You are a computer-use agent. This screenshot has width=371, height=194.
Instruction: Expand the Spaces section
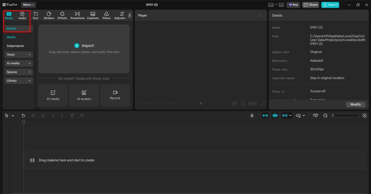click(x=18, y=72)
